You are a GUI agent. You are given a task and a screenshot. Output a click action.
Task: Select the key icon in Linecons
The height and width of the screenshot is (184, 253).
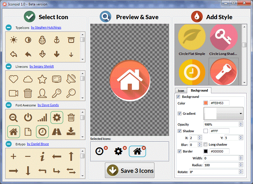(57, 93)
